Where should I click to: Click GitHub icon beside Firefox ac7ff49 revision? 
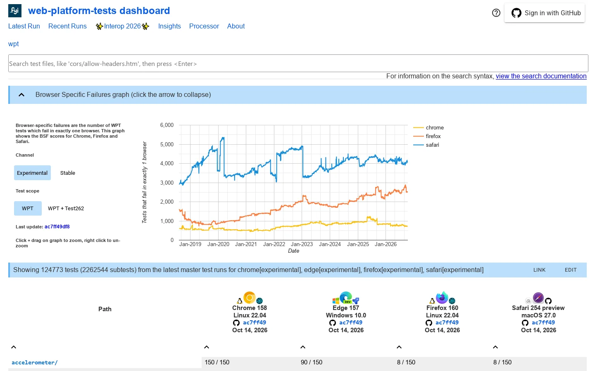pyautogui.click(x=429, y=323)
